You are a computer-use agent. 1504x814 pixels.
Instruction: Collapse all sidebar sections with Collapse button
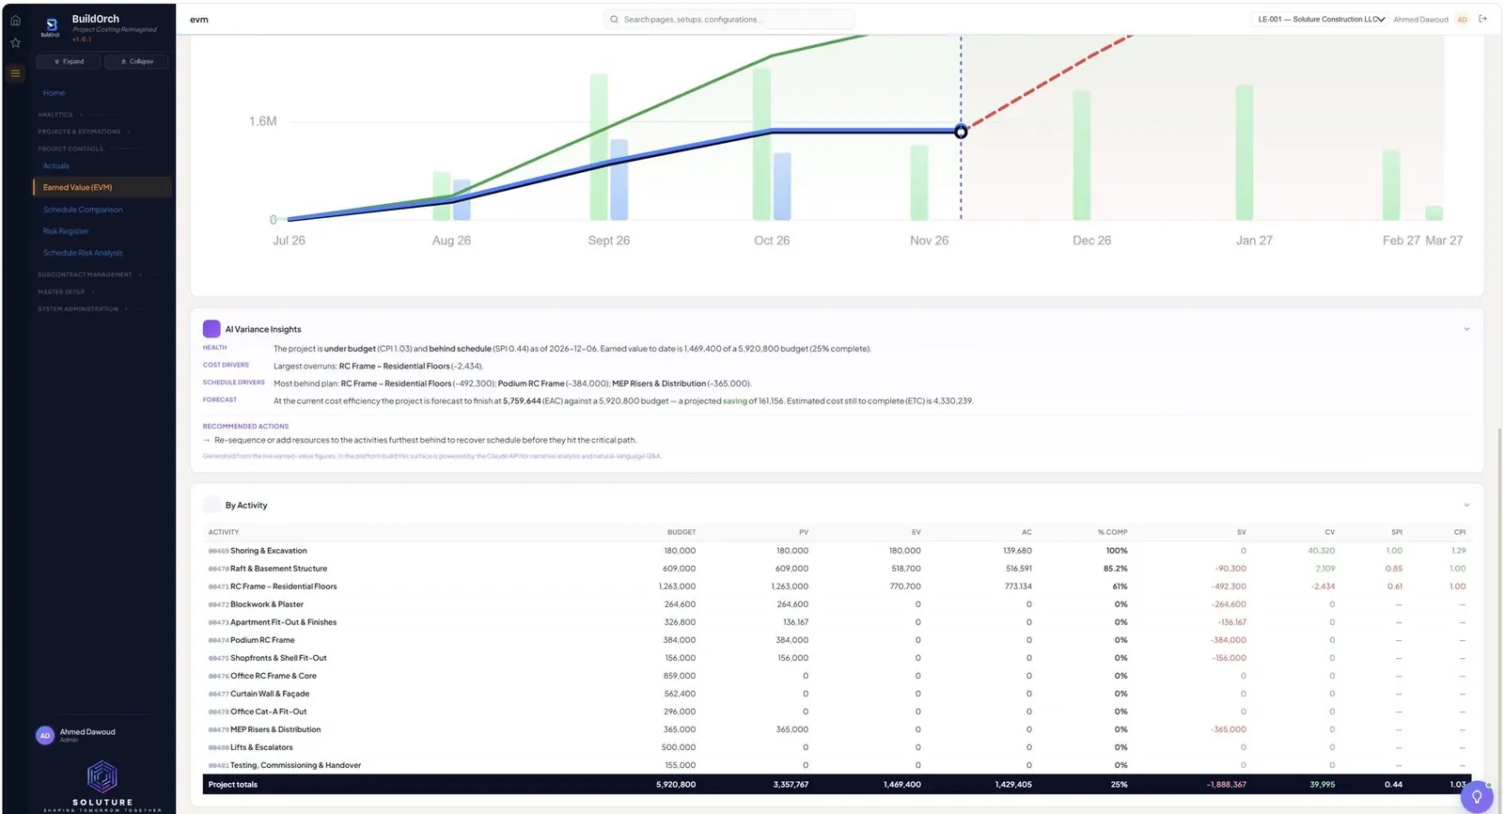pos(136,61)
